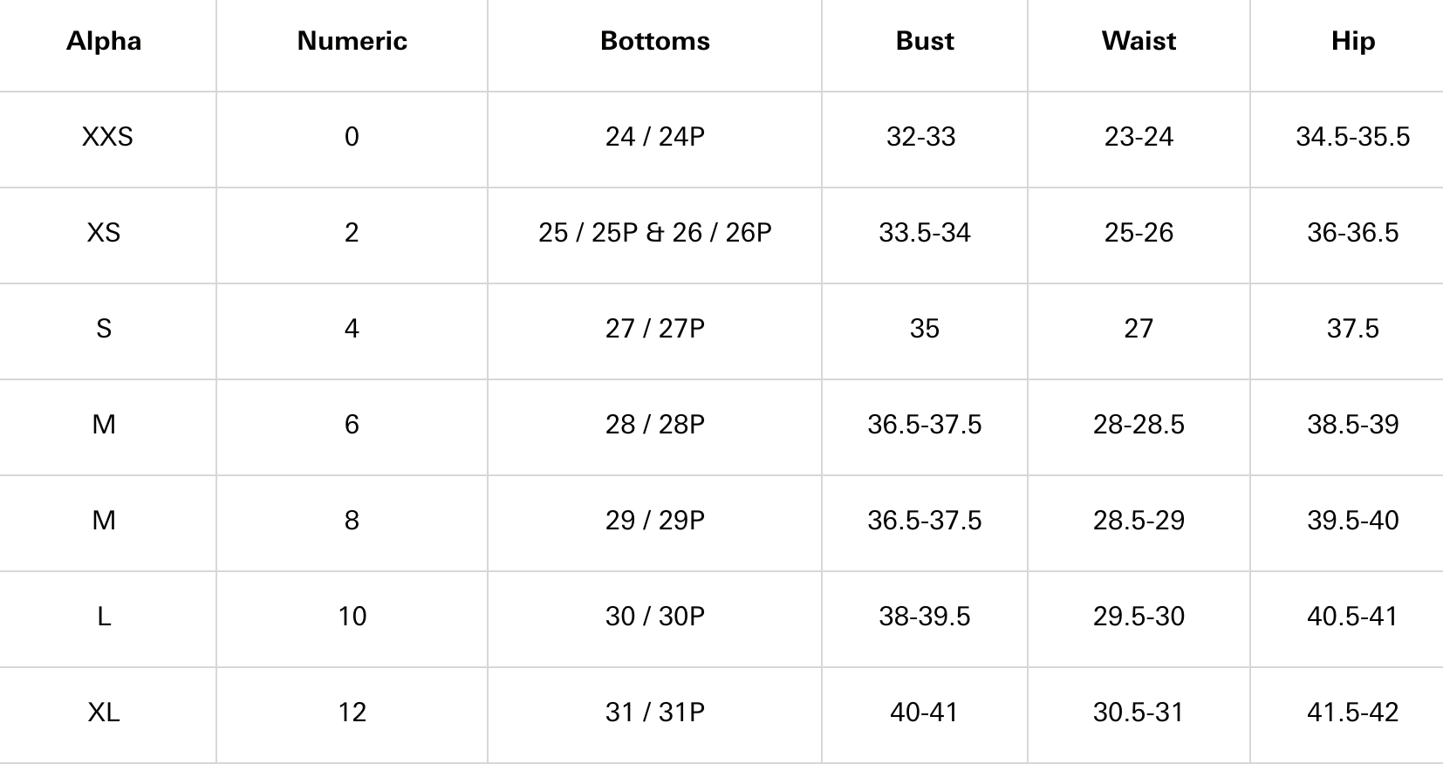
Task: Click the Alpha column header
Action: tap(104, 41)
